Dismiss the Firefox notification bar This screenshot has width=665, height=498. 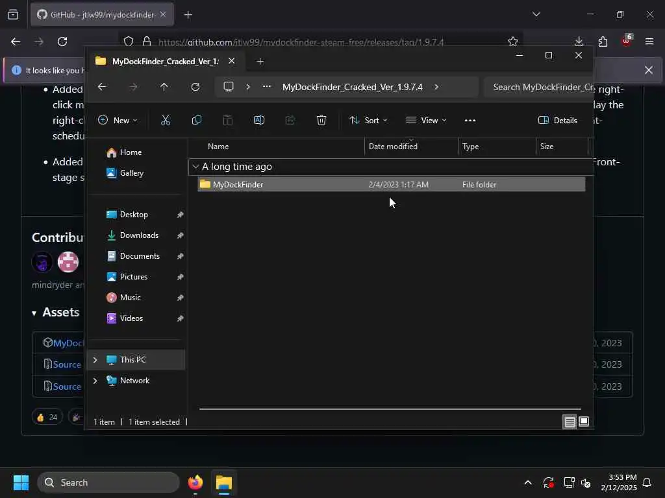pyautogui.click(x=649, y=70)
